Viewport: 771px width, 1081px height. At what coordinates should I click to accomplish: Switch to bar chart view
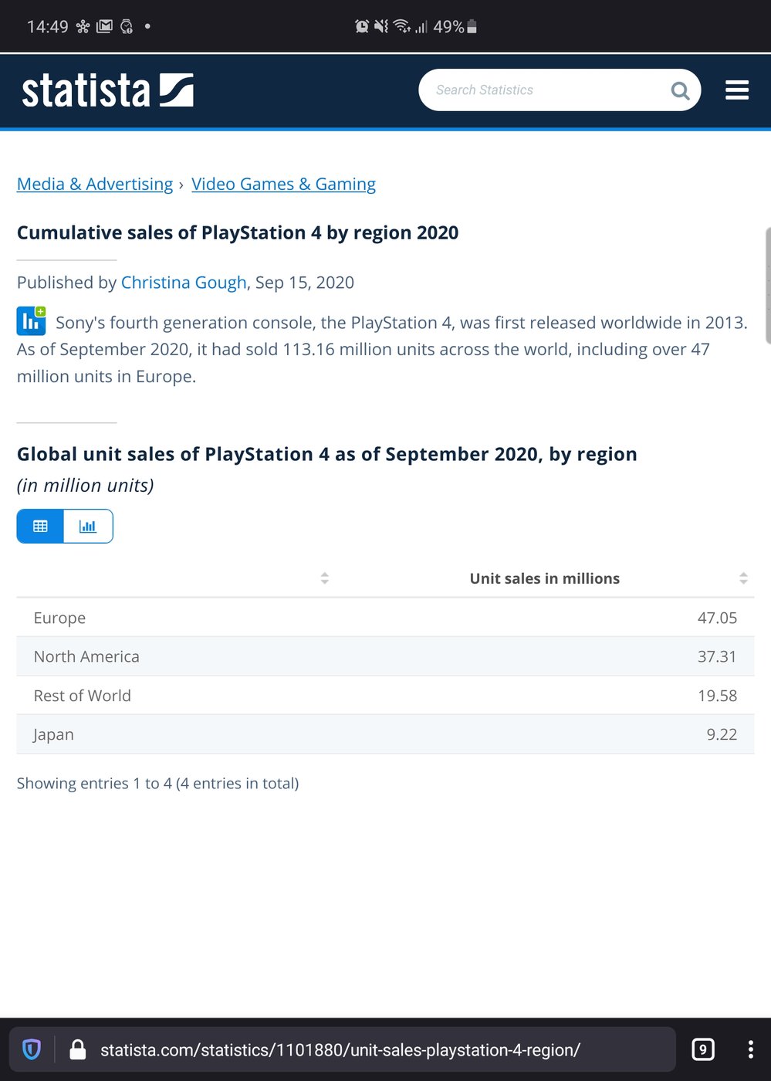[88, 526]
